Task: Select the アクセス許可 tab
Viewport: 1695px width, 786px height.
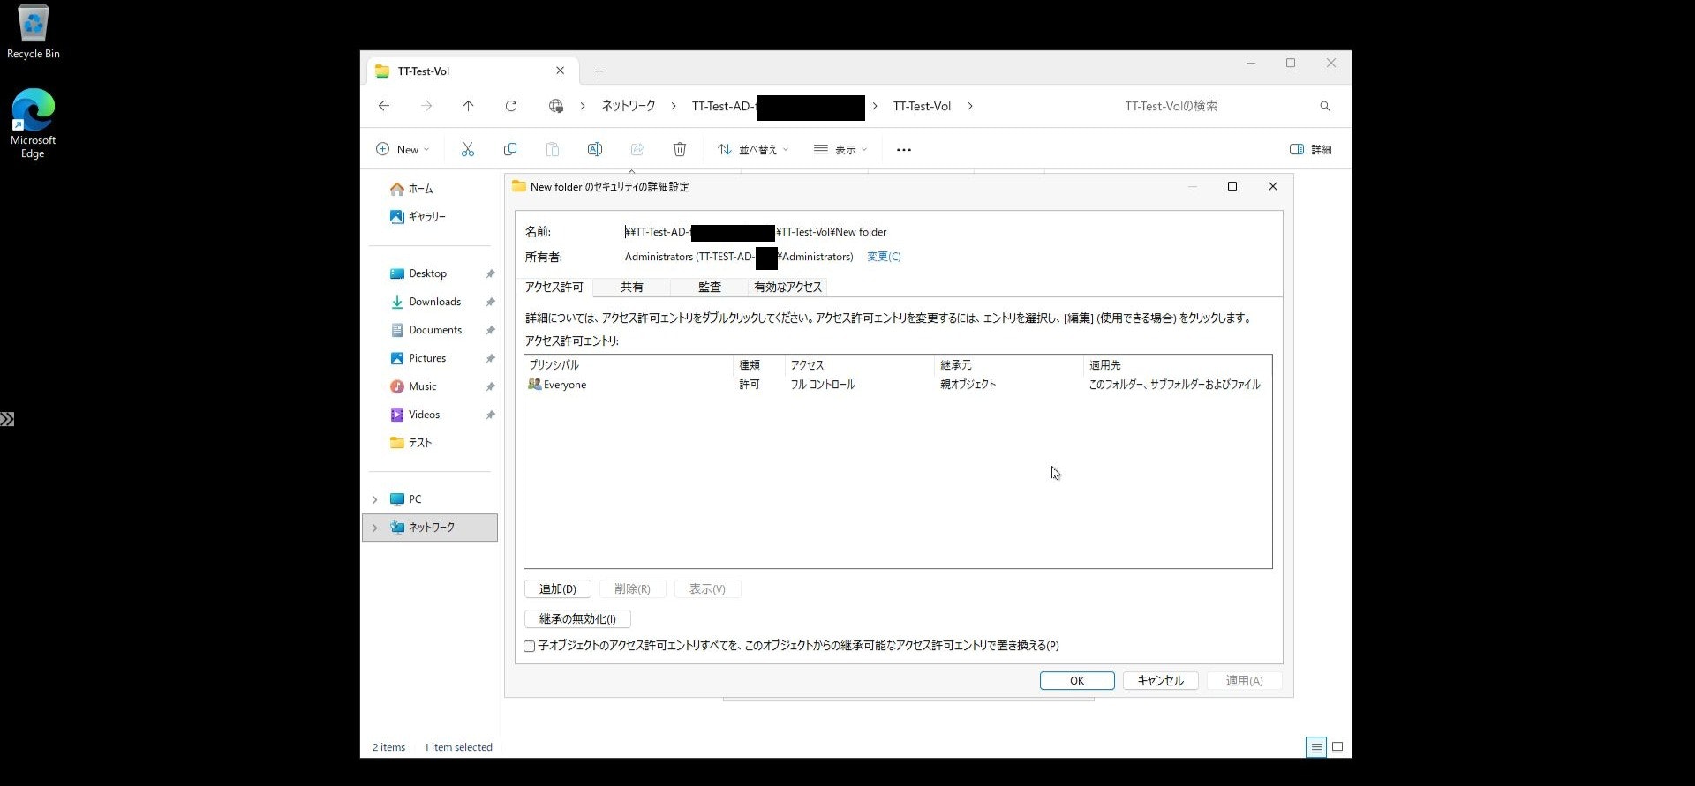Action: pyautogui.click(x=554, y=287)
